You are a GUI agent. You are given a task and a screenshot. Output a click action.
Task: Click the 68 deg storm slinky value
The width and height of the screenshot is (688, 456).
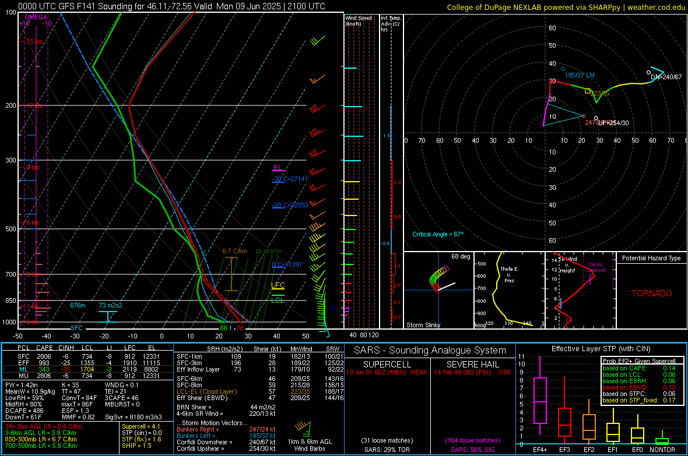(x=461, y=256)
